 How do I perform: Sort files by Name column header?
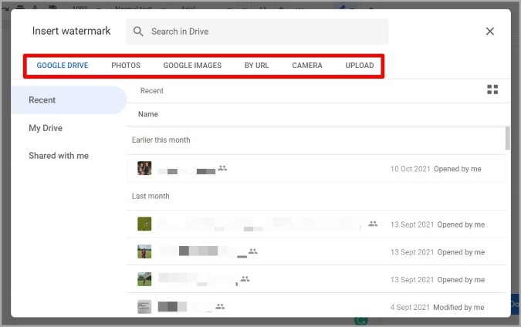[148, 114]
